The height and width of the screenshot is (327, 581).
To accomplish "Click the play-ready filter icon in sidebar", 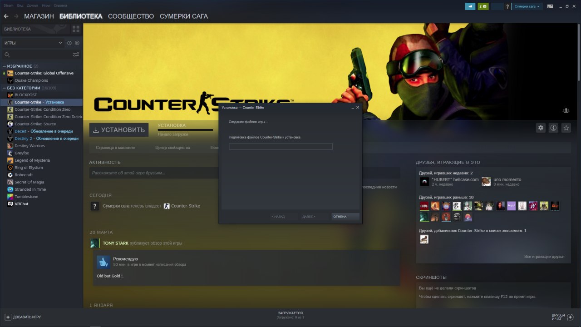I will 77,43.
